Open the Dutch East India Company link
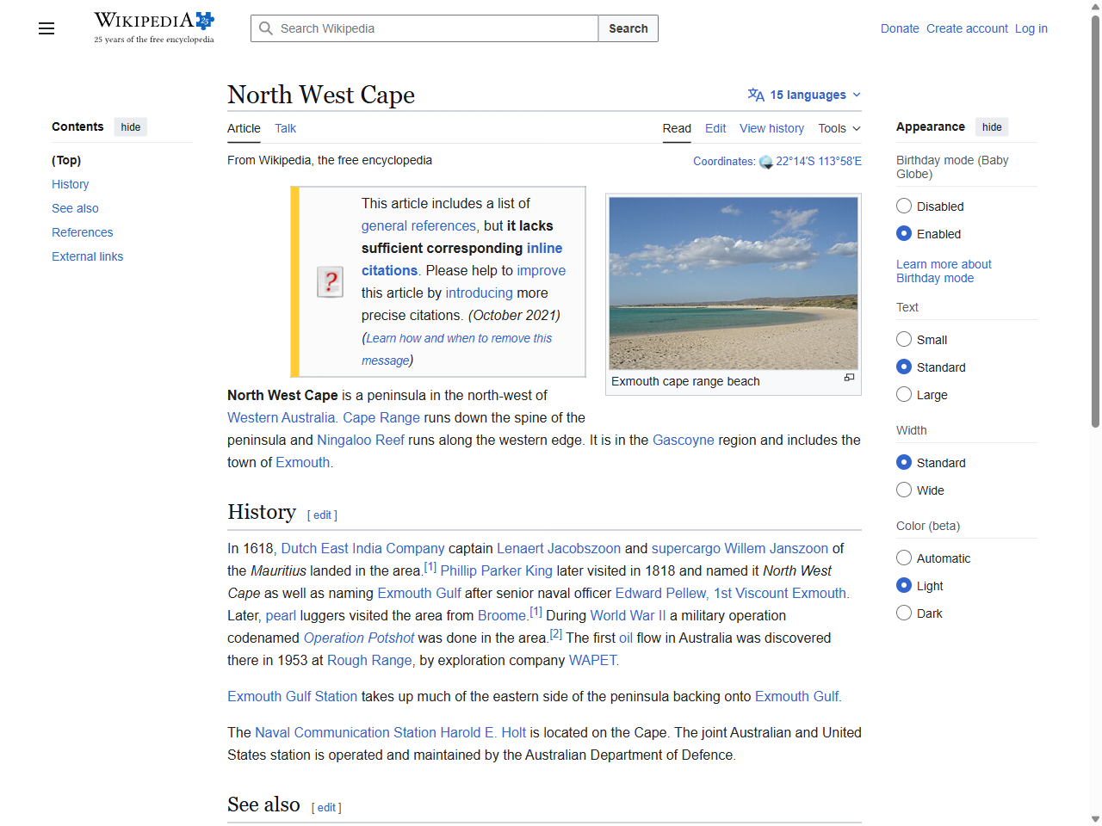This screenshot has height=826, width=1102. click(363, 548)
